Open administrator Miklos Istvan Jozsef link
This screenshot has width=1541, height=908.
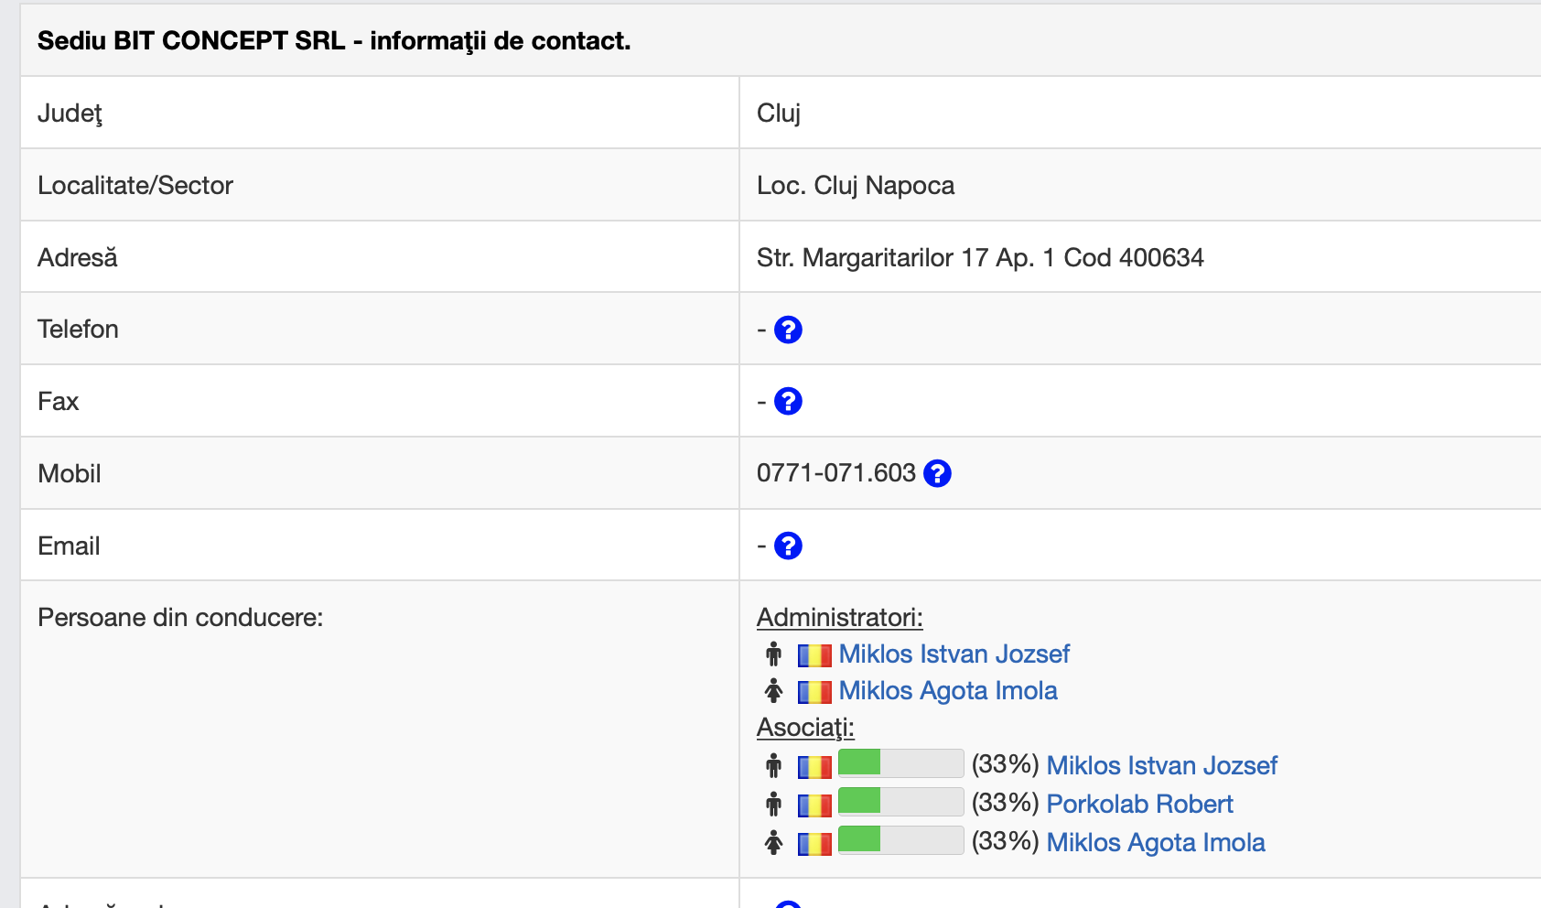tap(954, 654)
